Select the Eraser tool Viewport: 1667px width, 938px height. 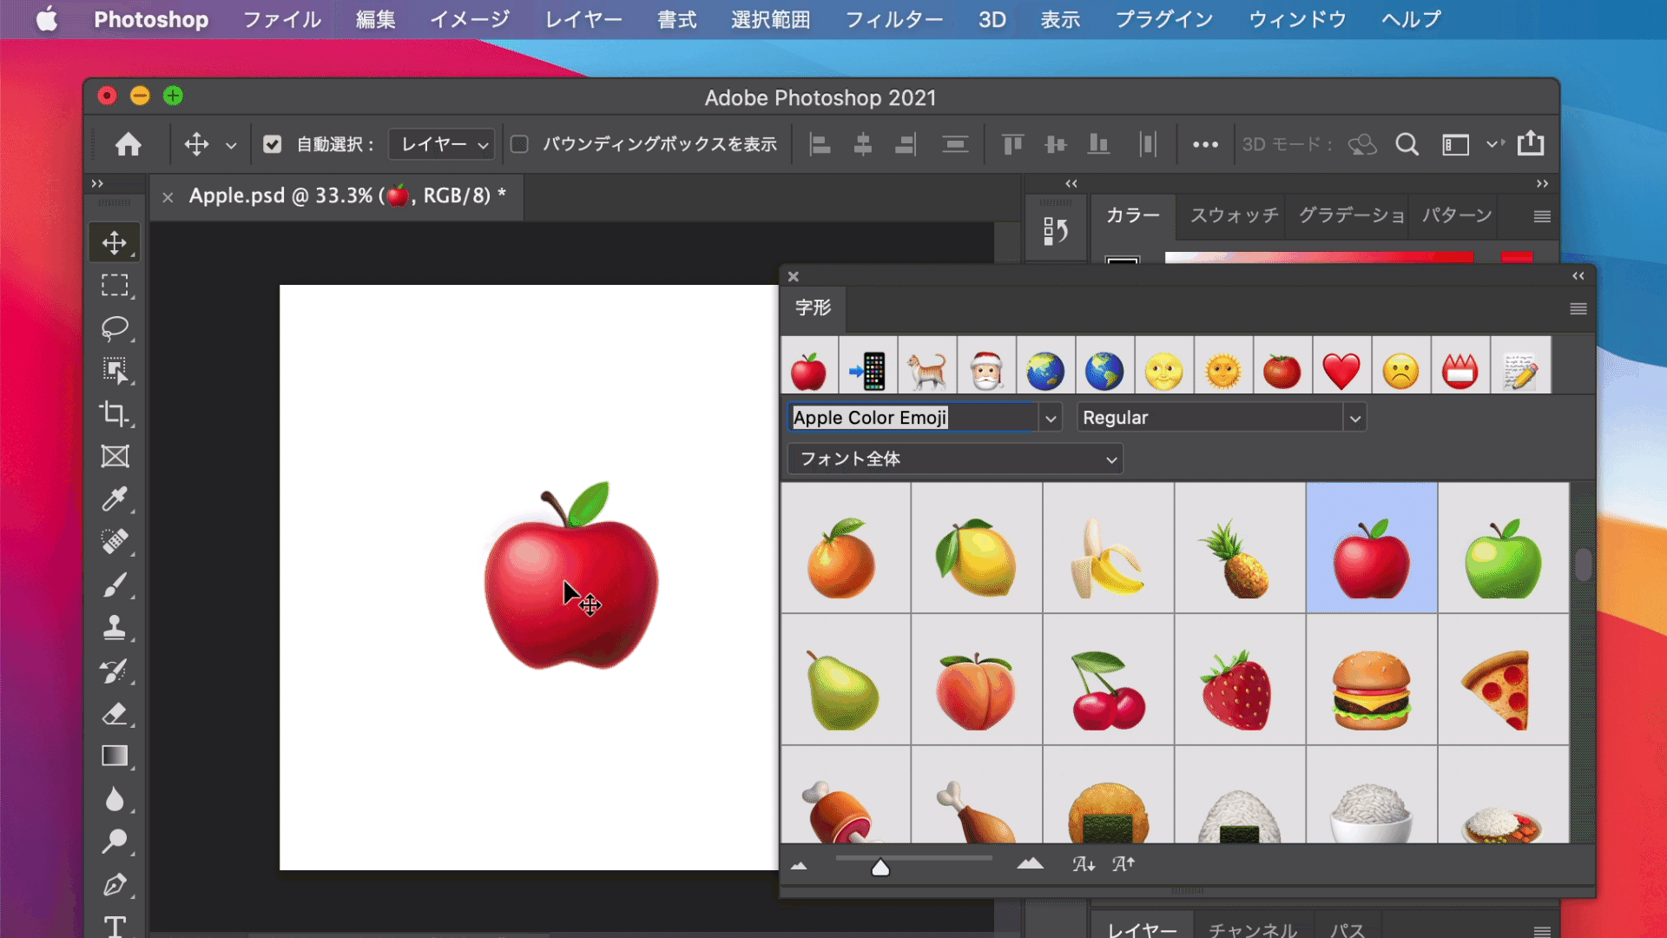[114, 712]
